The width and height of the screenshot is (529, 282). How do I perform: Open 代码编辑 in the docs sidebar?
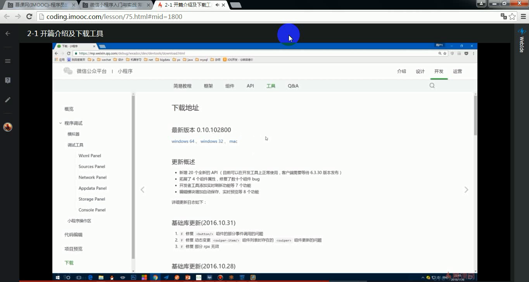(x=73, y=235)
